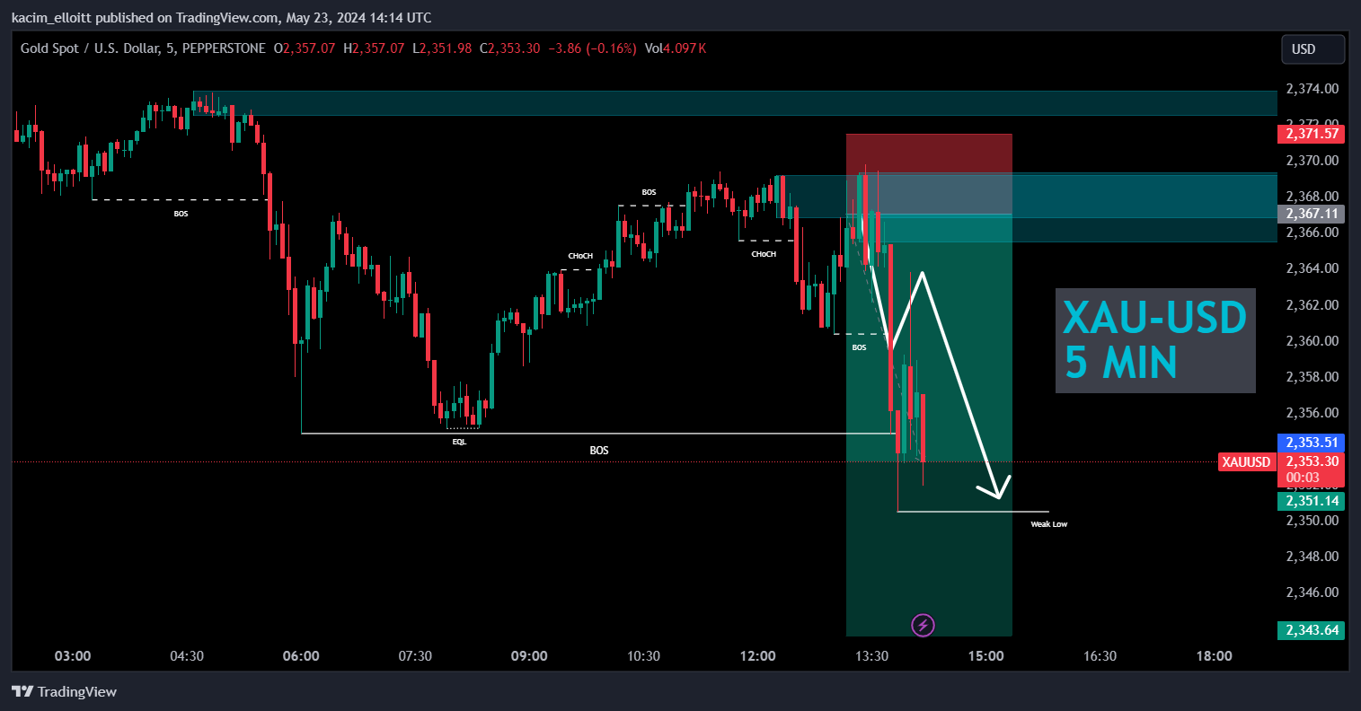Screen dimensions: 1361x711
Task: Click the large BOS label below EQL line
Action: [x=599, y=450]
